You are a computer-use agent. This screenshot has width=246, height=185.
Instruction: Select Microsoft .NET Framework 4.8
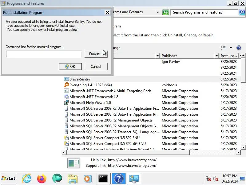pyautogui.click(x=94, y=97)
